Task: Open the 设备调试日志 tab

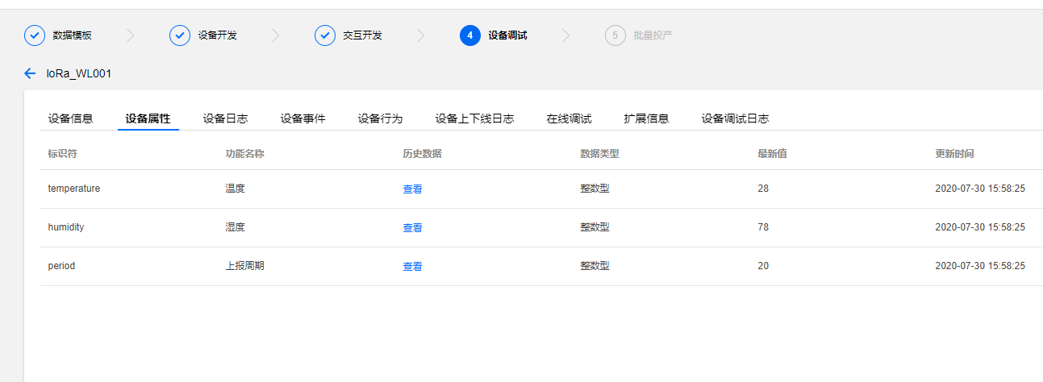Action: click(x=735, y=118)
